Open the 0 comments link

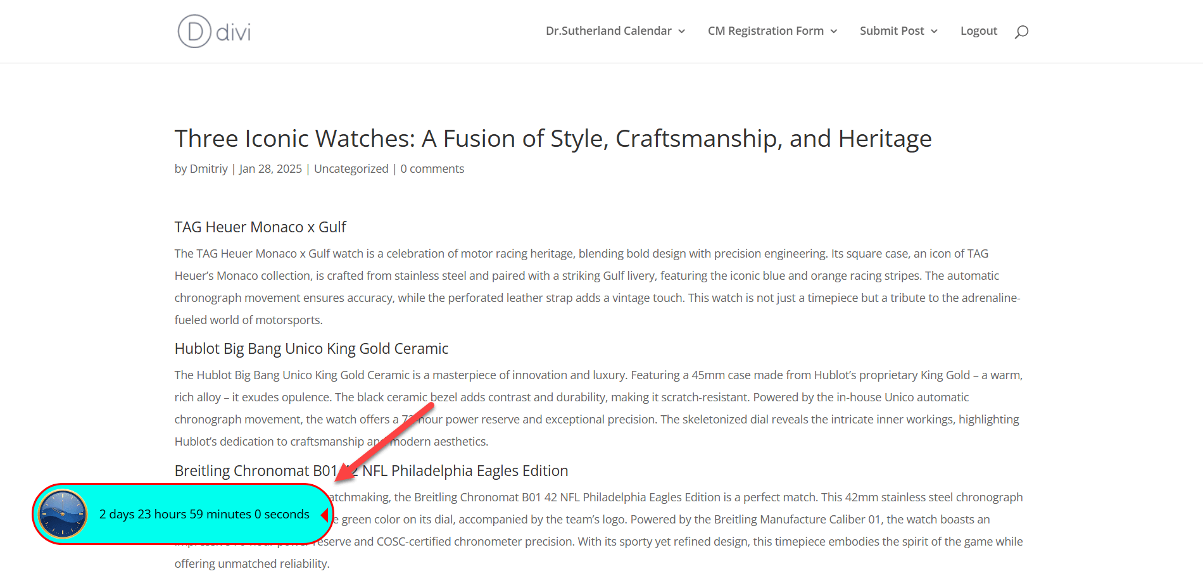pos(432,168)
